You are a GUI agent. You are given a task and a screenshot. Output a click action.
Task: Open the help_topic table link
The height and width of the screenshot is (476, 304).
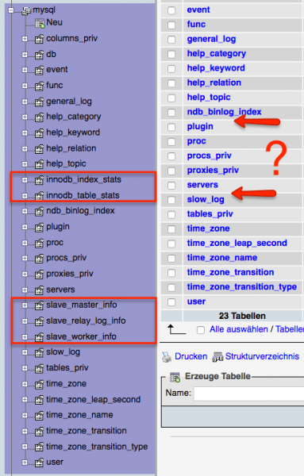click(x=209, y=98)
